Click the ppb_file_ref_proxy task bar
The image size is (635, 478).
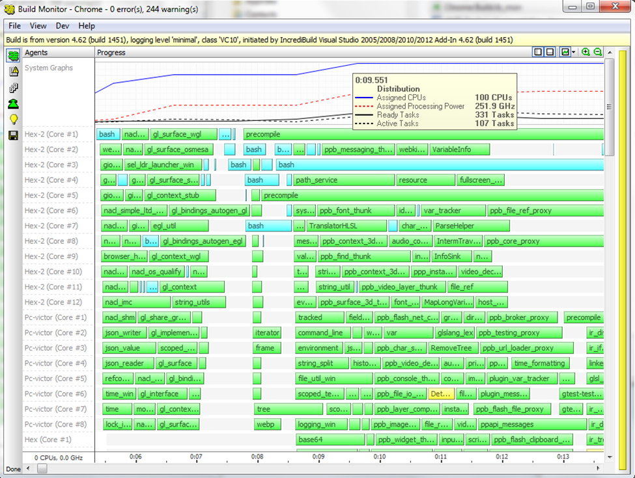(546, 211)
